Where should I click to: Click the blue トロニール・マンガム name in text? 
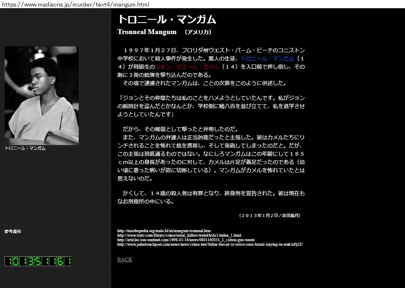(267, 58)
